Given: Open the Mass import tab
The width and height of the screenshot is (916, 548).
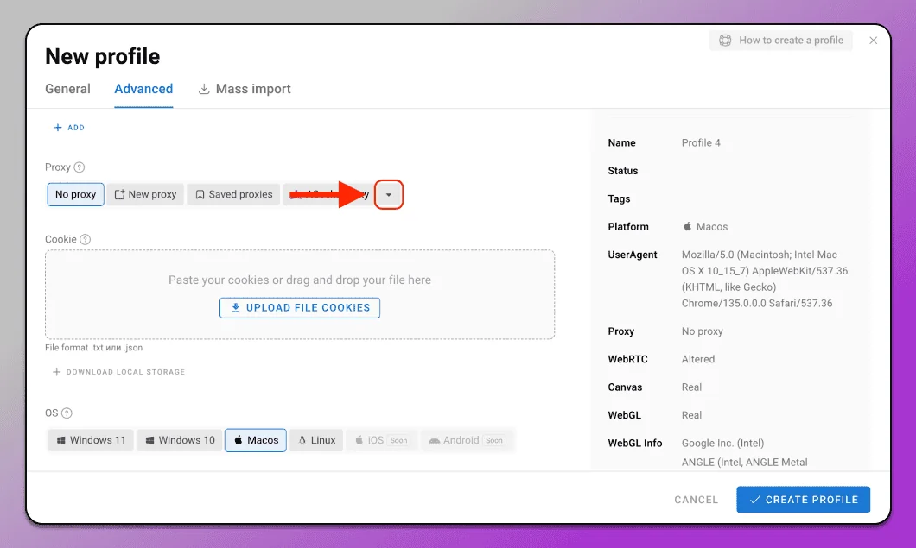Looking at the screenshot, I should [x=245, y=89].
